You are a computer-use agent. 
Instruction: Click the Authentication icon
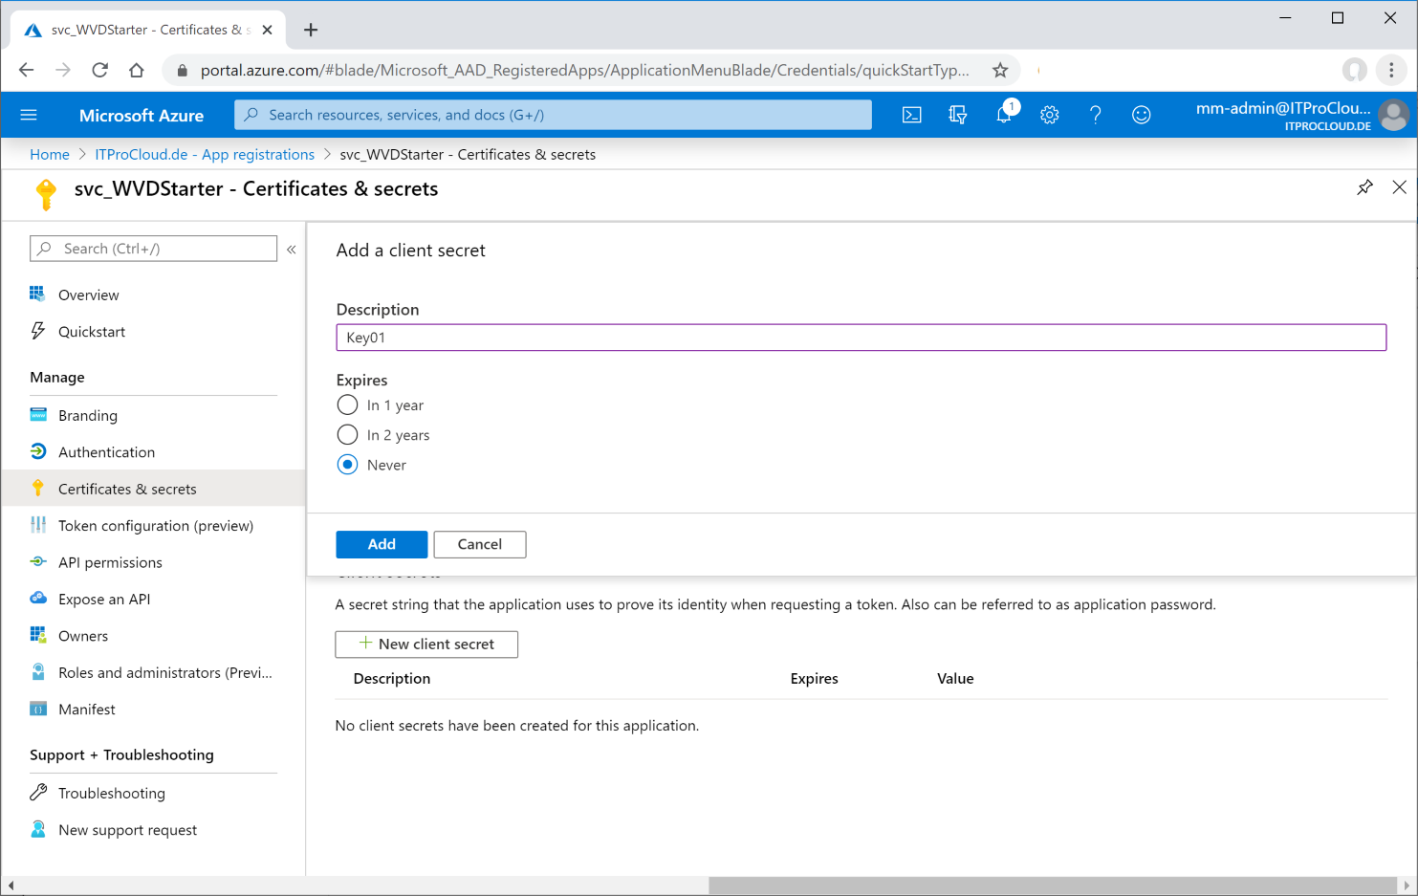coord(38,451)
